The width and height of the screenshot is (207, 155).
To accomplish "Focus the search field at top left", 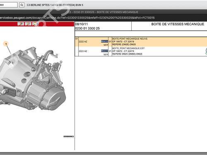I will tap(9, 5).
